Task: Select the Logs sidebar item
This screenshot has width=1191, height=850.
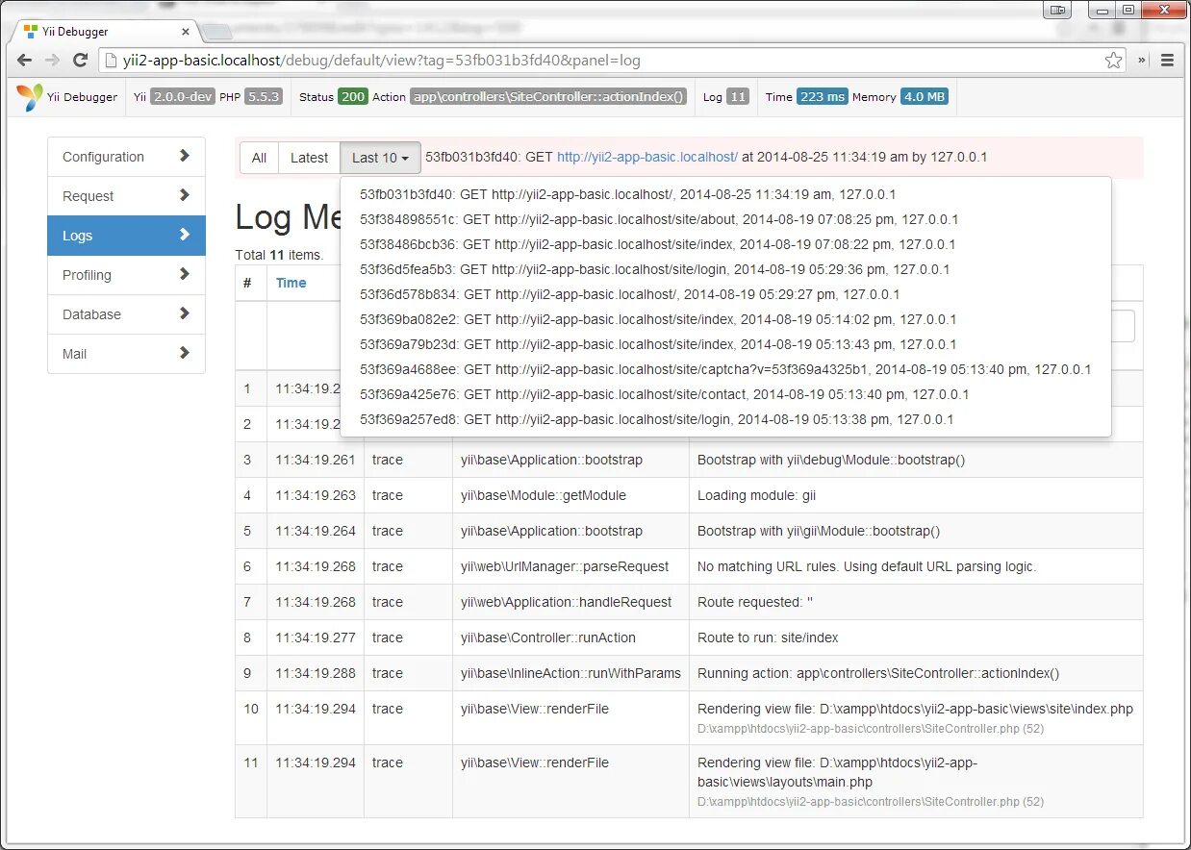Action: 126,236
